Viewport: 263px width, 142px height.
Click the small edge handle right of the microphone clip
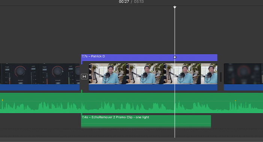(221, 77)
